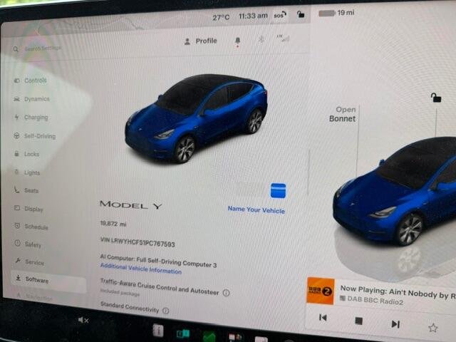Tap the unlock padlock on the car view
Screen dimensions: 456x342
435,98
